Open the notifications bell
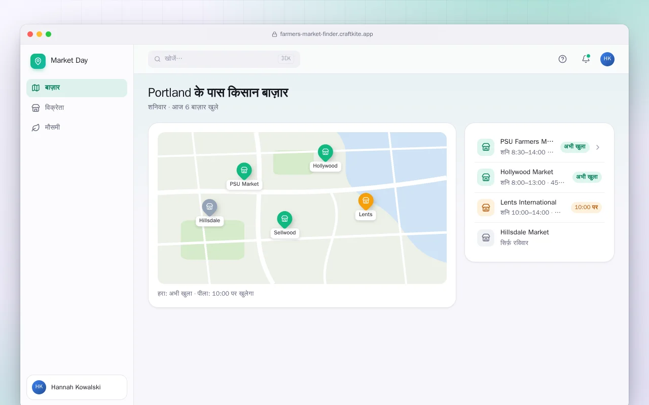Viewport: 649px width, 405px height. (586, 59)
